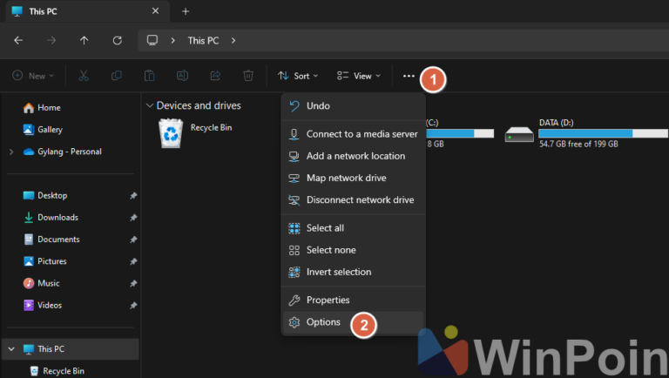Viewport: 669px width, 378px height.
Task: Select This PC in the navigation tree
Action: 71,349
